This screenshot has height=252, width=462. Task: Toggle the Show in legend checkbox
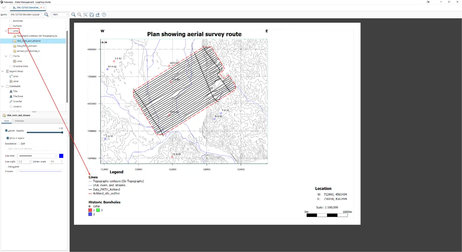tap(8, 138)
